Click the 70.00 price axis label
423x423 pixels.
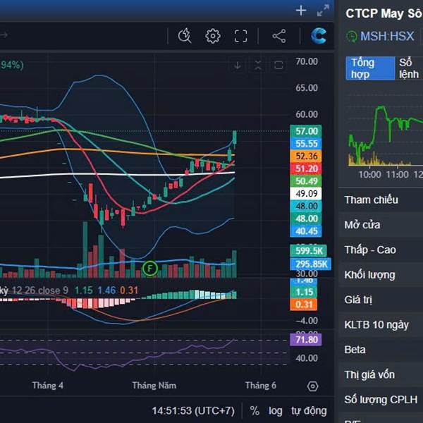point(307,61)
